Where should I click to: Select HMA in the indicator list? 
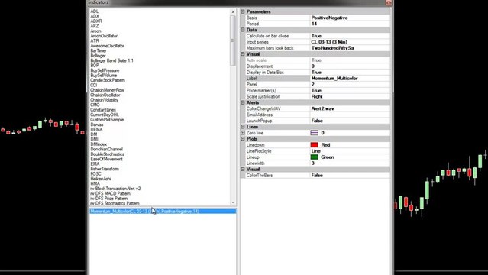coord(95,184)
